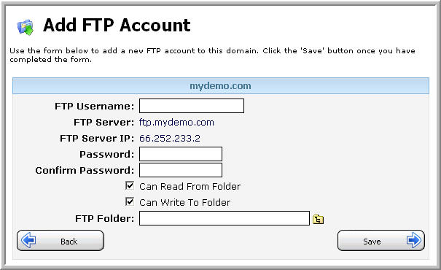Uncheck the Can Read From Folder checkbox

(130, 185)
